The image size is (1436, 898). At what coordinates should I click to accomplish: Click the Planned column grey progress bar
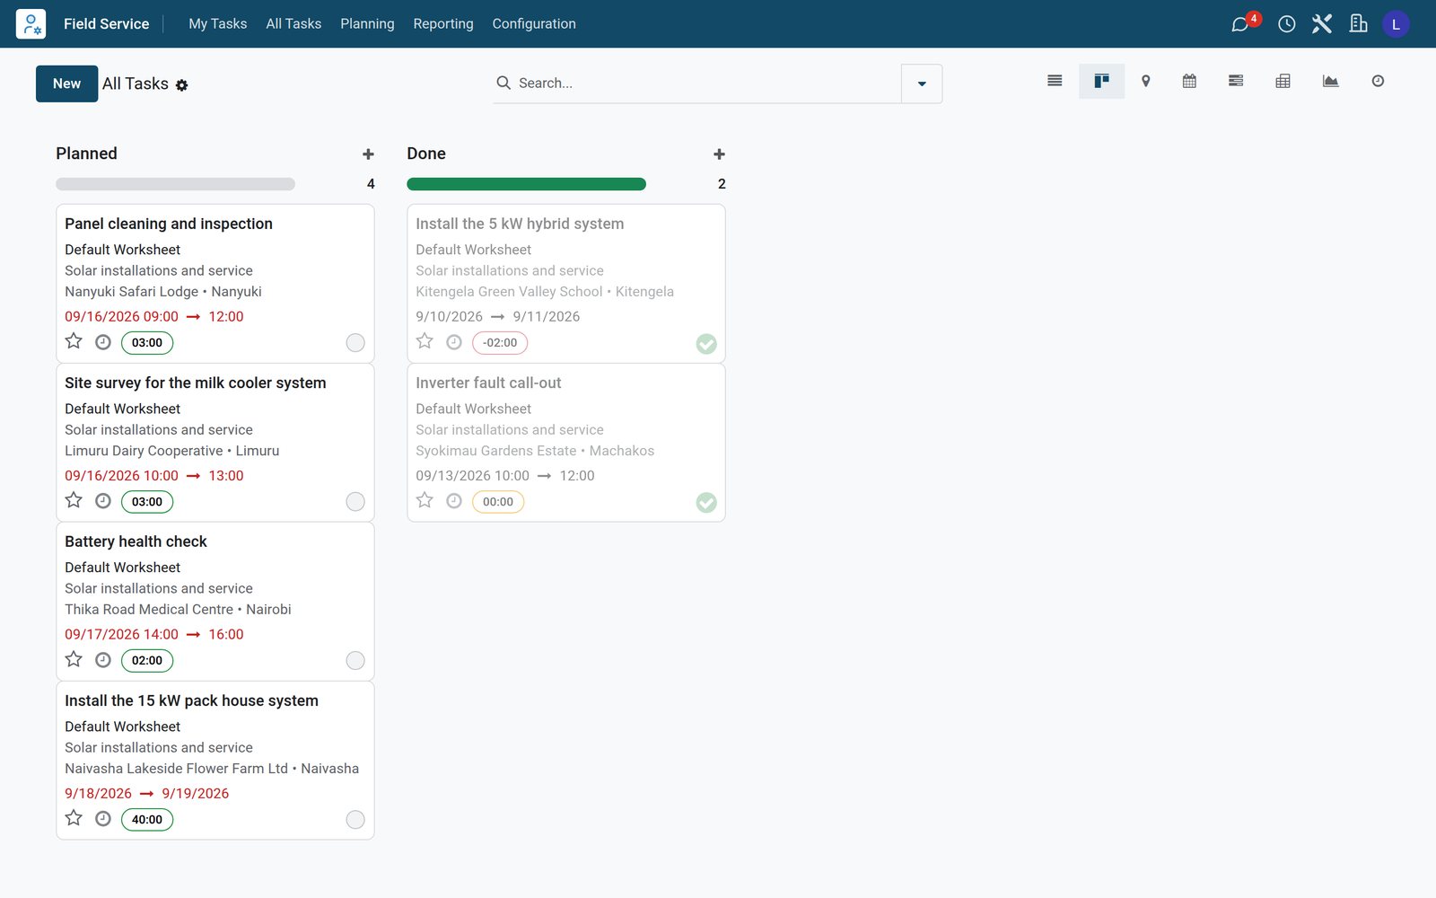[175, 184]
